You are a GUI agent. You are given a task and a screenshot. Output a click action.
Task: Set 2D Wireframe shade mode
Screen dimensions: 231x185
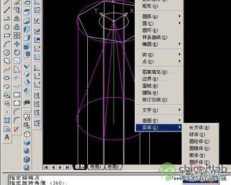point(27,117)
